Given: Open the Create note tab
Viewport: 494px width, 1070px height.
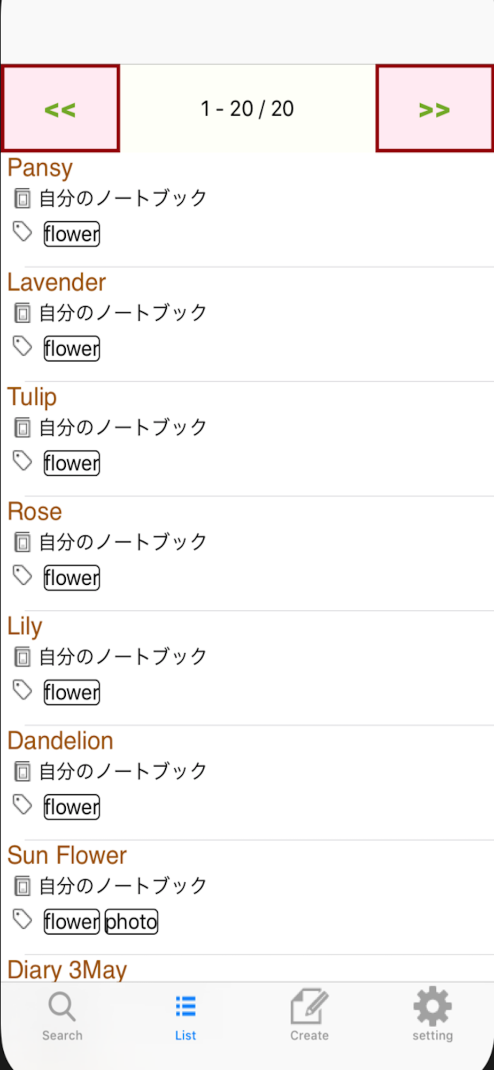Looking at the screenshot, I should point(309,1015).
